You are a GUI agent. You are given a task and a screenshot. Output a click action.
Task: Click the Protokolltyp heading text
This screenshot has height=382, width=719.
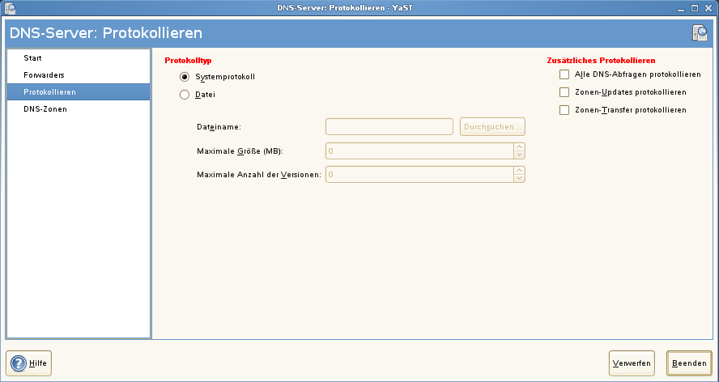click(188, 61)
